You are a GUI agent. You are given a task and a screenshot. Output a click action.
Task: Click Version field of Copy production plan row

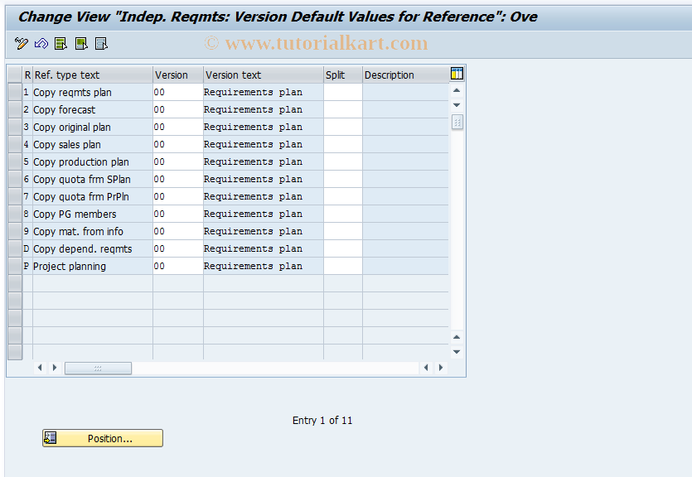click(x=178, y=161)
